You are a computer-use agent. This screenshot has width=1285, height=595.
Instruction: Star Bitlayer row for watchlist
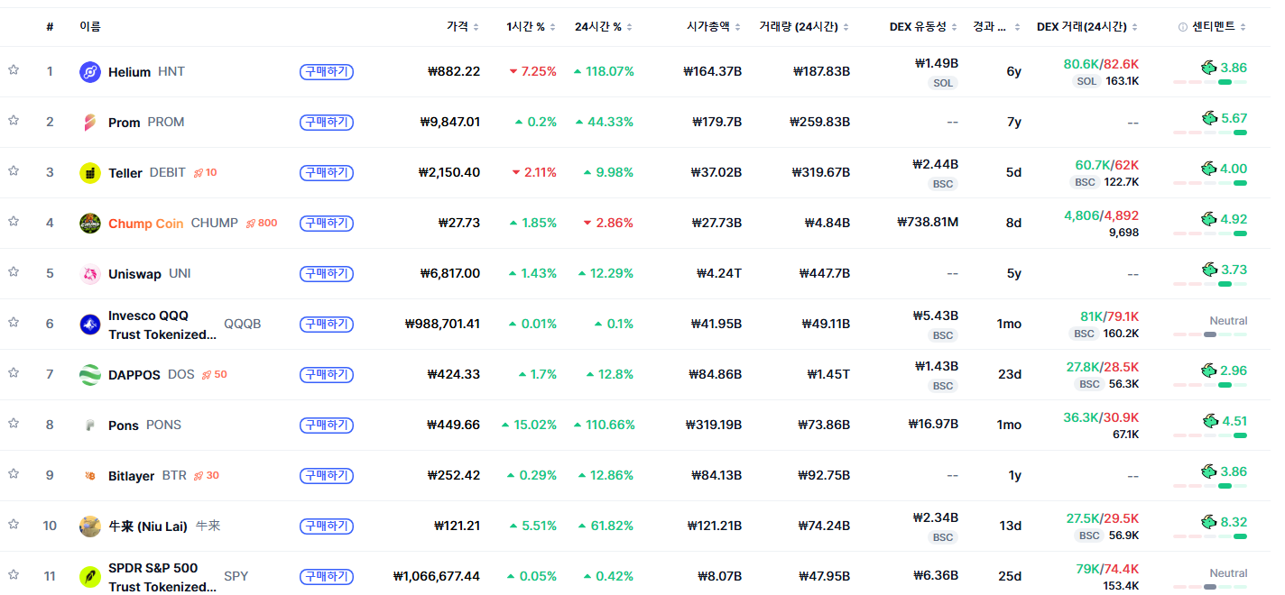(14, 474)
